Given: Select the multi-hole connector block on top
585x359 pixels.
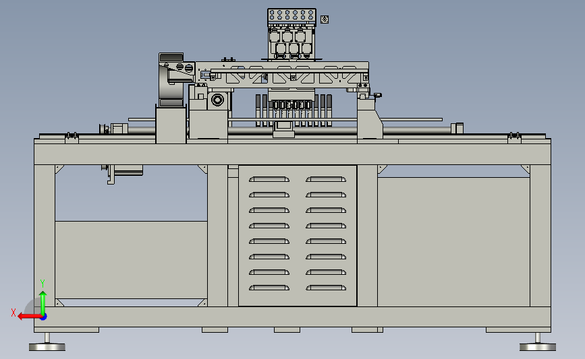Looking at the screenshot, I should coord(291,15).
